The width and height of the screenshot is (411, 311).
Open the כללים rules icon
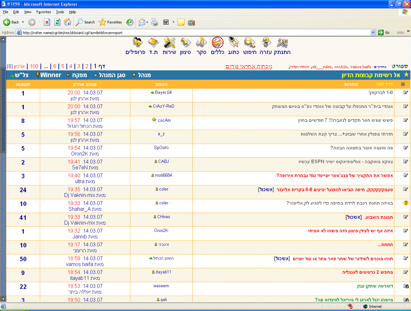coord(217,43)
